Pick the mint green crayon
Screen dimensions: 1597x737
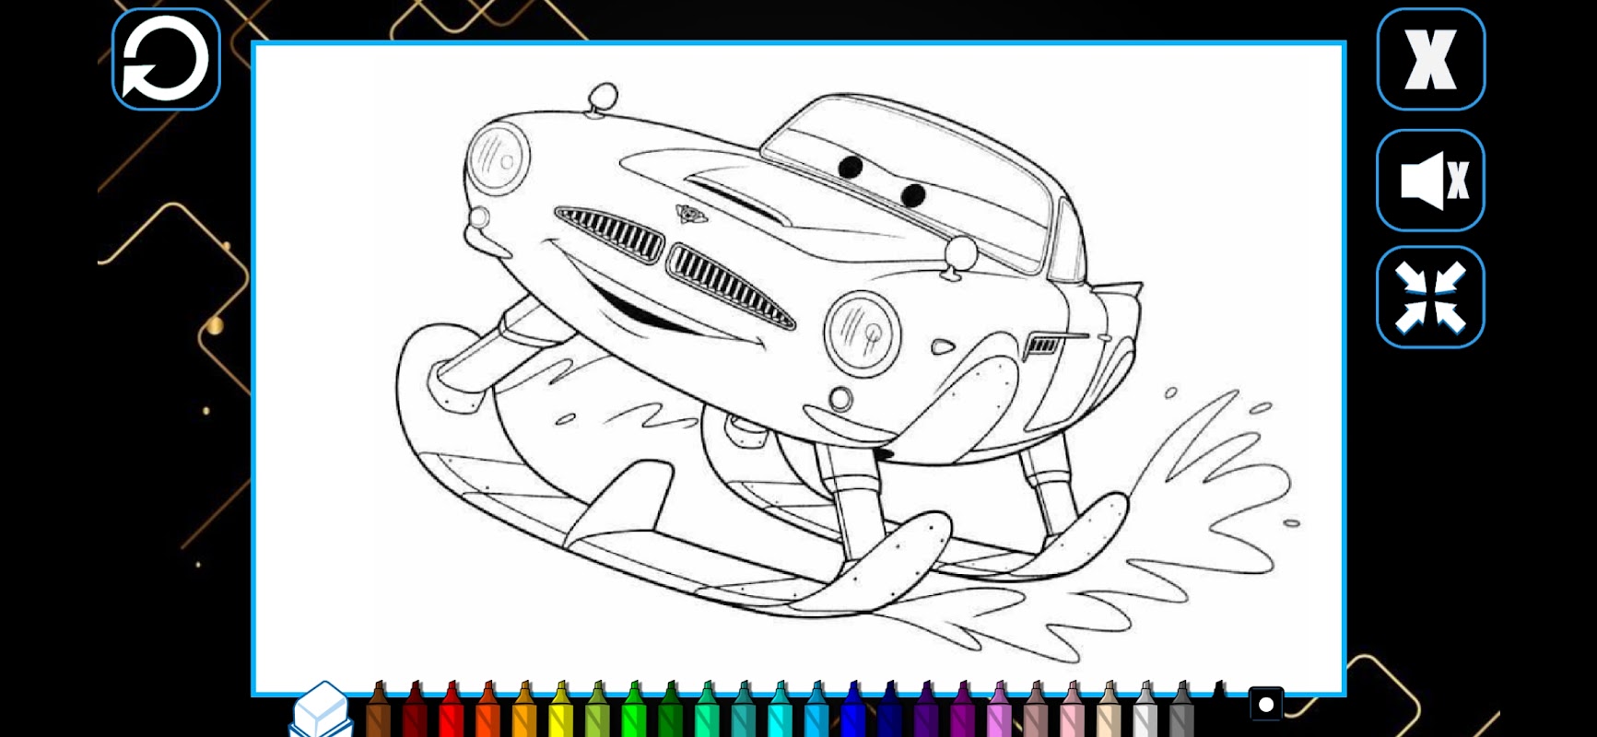(x=707, y=710)
